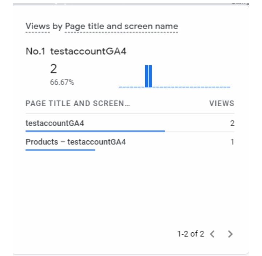Click the 1-2 of 2 pagination text

(x=191, y=234)
